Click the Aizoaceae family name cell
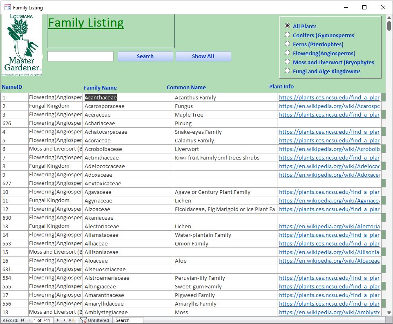 [x=127, y=209]
